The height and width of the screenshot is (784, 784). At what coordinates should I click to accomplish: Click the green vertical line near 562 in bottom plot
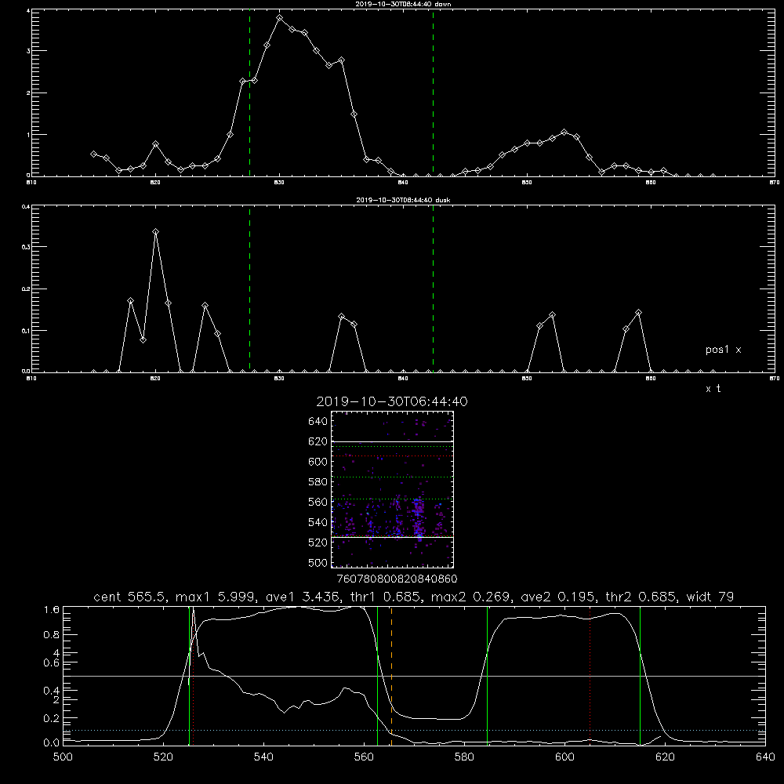[378, 676]
